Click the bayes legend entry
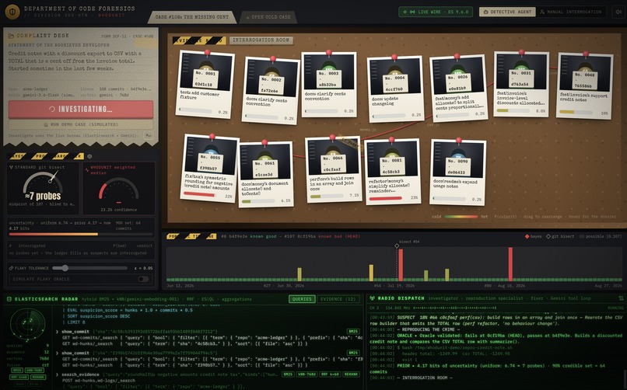 tap(534, 236)
